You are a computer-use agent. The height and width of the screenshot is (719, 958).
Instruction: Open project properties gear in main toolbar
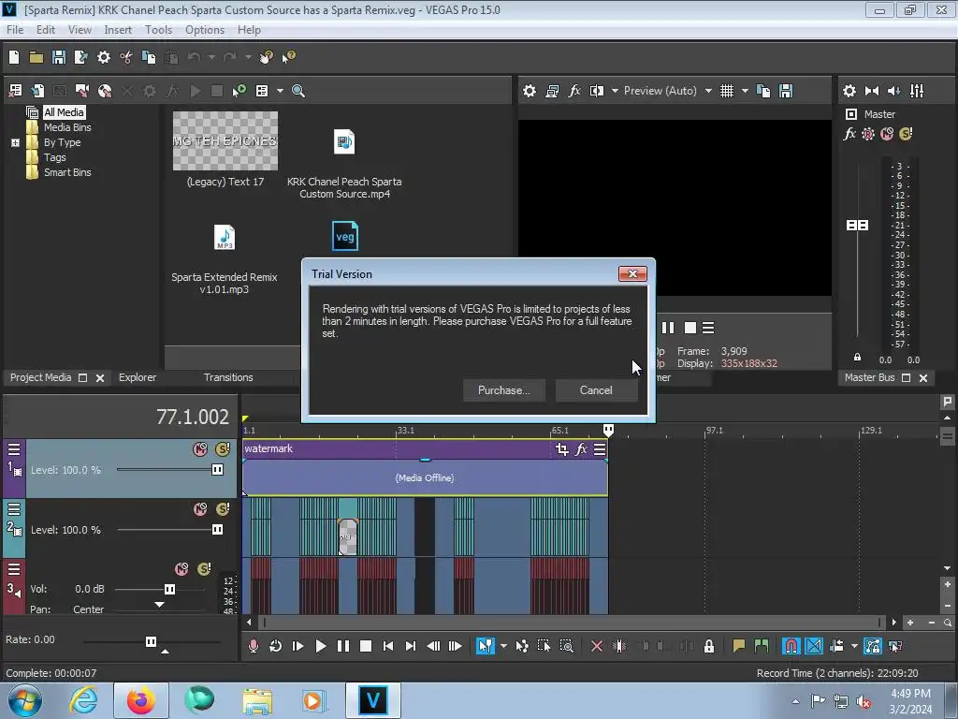pyautogui.click(x=104, y=57)
